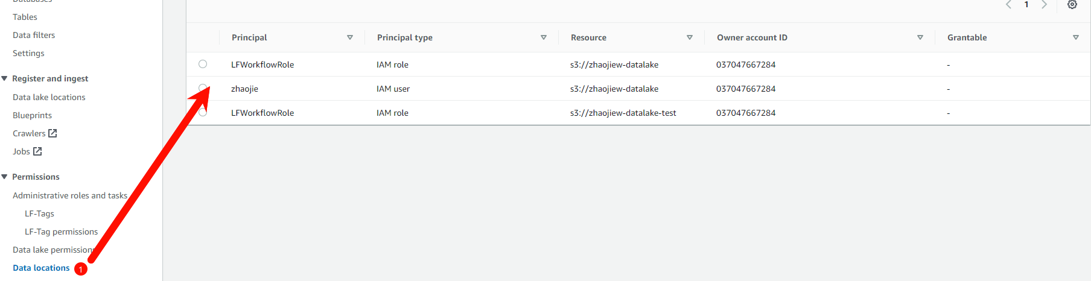Sort by Owner account ID arrow

(920, 37)
